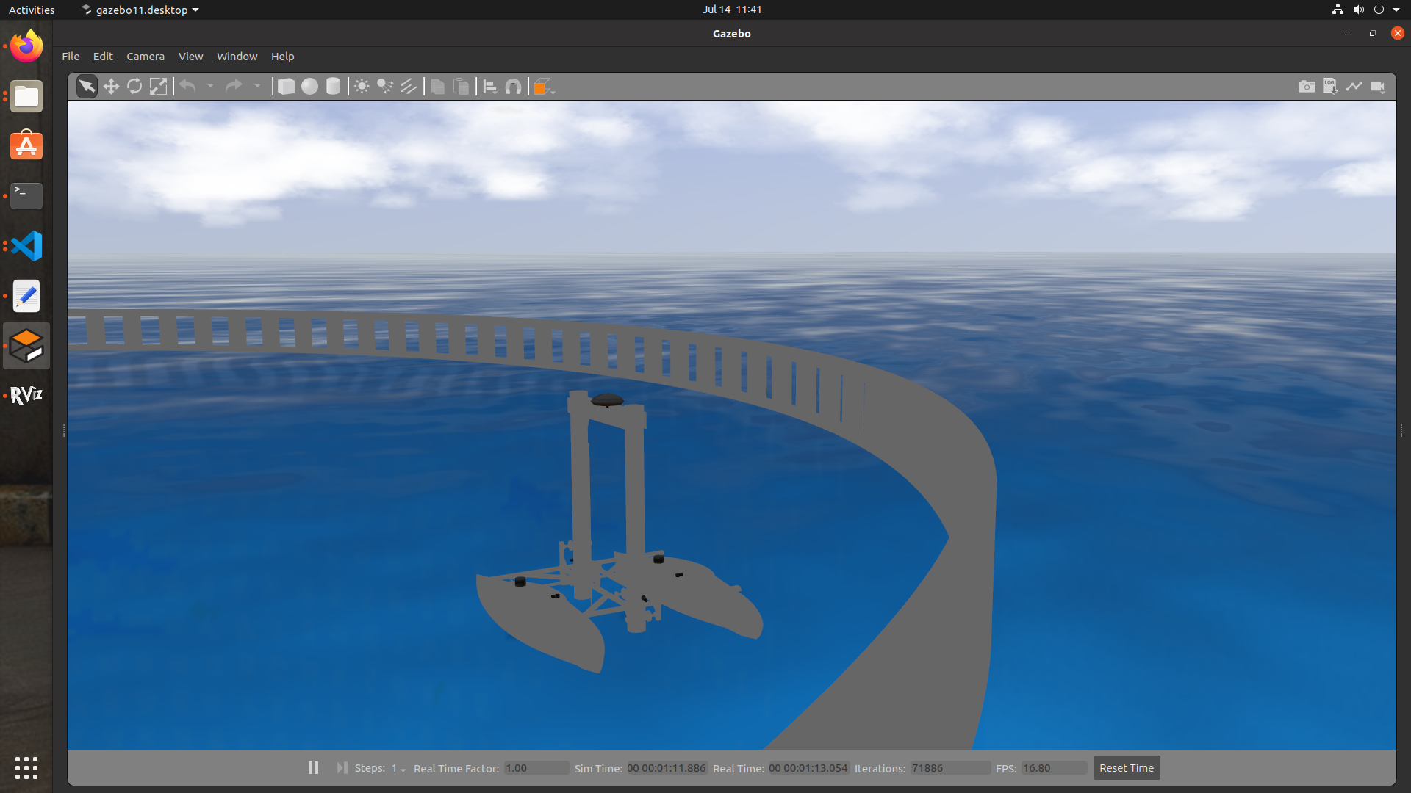Open the plot window icon
1411x793 pixels.
point(1354,87)
